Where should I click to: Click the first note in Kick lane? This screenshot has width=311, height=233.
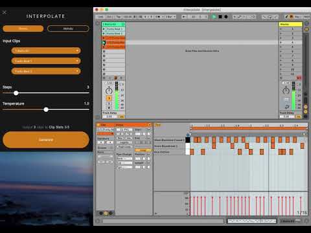192,152
